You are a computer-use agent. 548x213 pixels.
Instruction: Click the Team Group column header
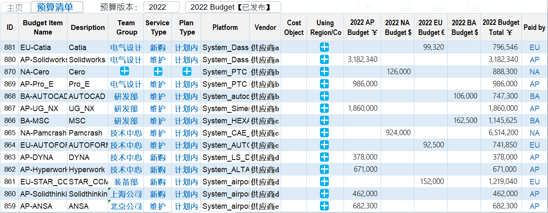[126, 27]
